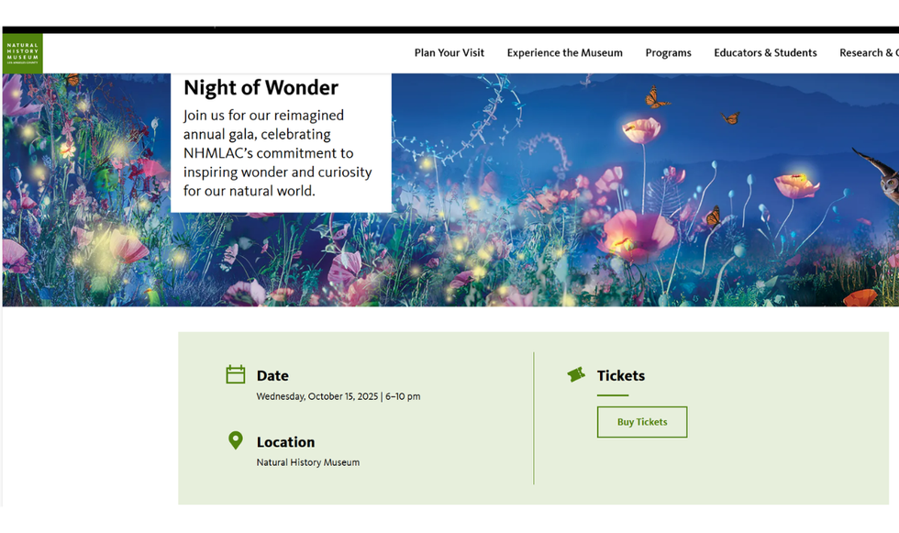Select Programs in the navigation bar
Viewport: 899px width, 533px height.
(x=669, y=53)
